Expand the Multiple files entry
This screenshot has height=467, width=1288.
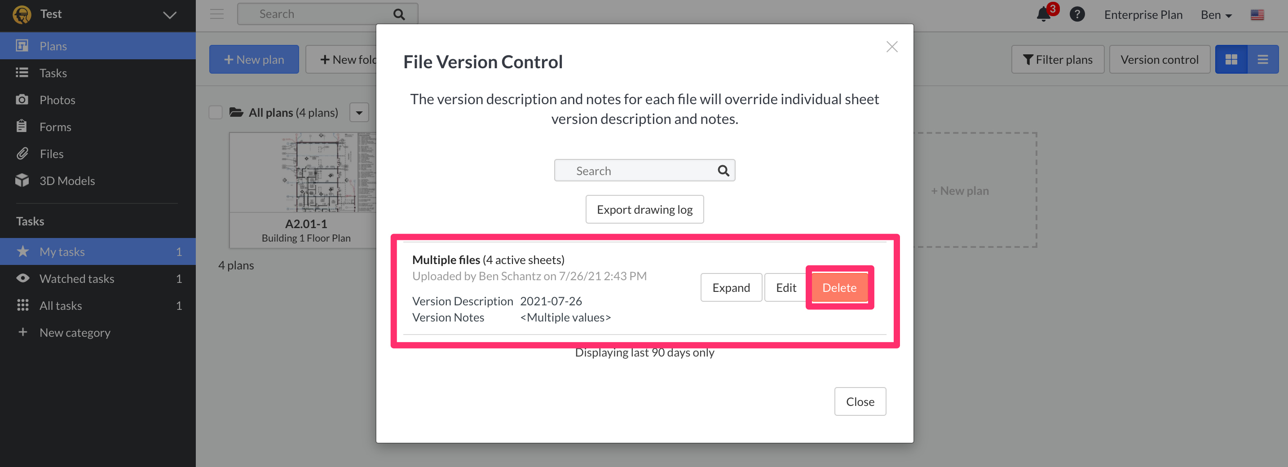pos(731,287)
